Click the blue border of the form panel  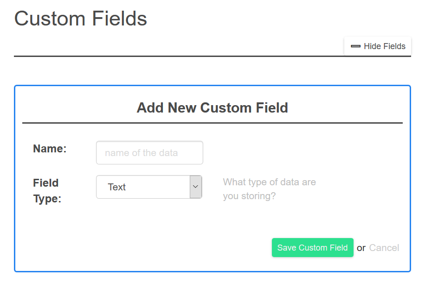coord(212,85)
